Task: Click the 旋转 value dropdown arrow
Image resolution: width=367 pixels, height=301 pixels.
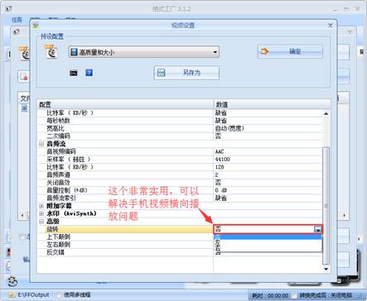Action: pos(317,229)
